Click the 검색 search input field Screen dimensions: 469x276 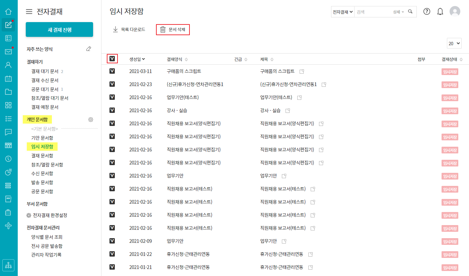coord(372,12)
